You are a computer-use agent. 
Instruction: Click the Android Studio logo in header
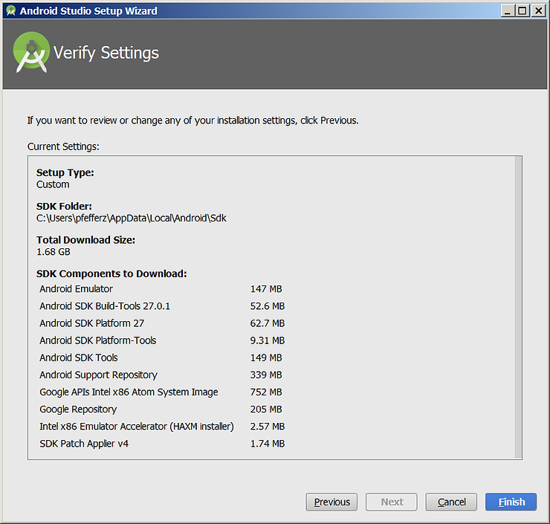click(31, 52)
